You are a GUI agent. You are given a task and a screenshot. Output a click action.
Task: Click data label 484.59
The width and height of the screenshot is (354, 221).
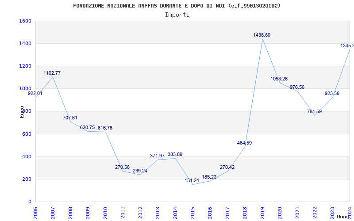coord(245,143)
